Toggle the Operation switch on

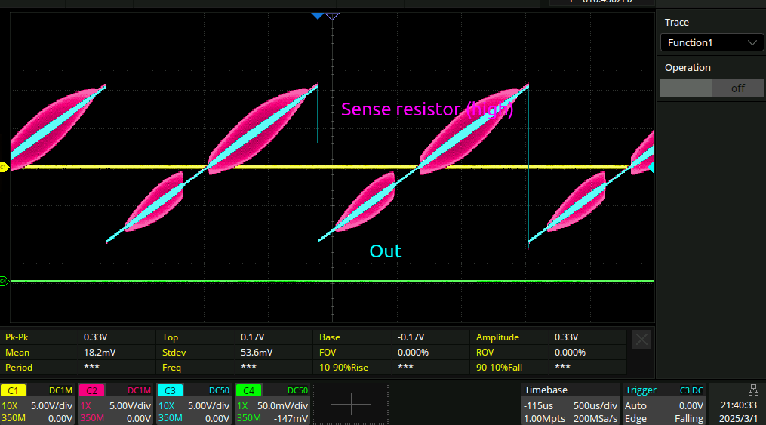pyautogui.click(x=712, y=88)
